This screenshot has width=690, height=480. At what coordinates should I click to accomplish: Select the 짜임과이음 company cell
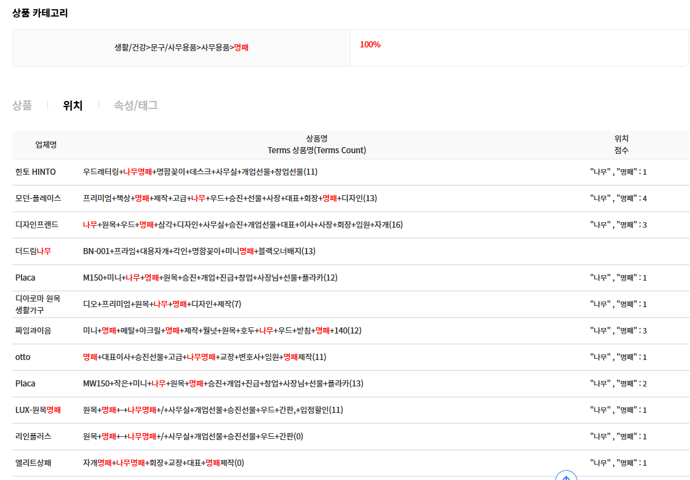(33, 330)
